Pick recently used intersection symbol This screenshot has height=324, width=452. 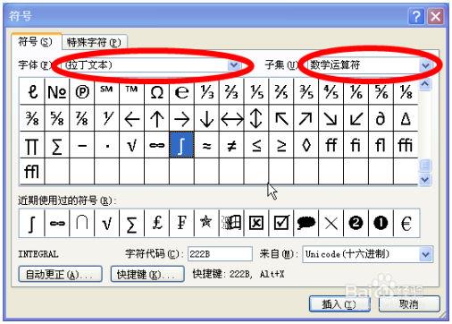82,223
